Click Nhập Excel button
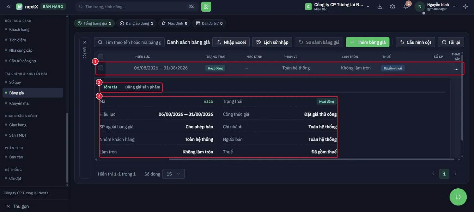 (x=231, y=42)
